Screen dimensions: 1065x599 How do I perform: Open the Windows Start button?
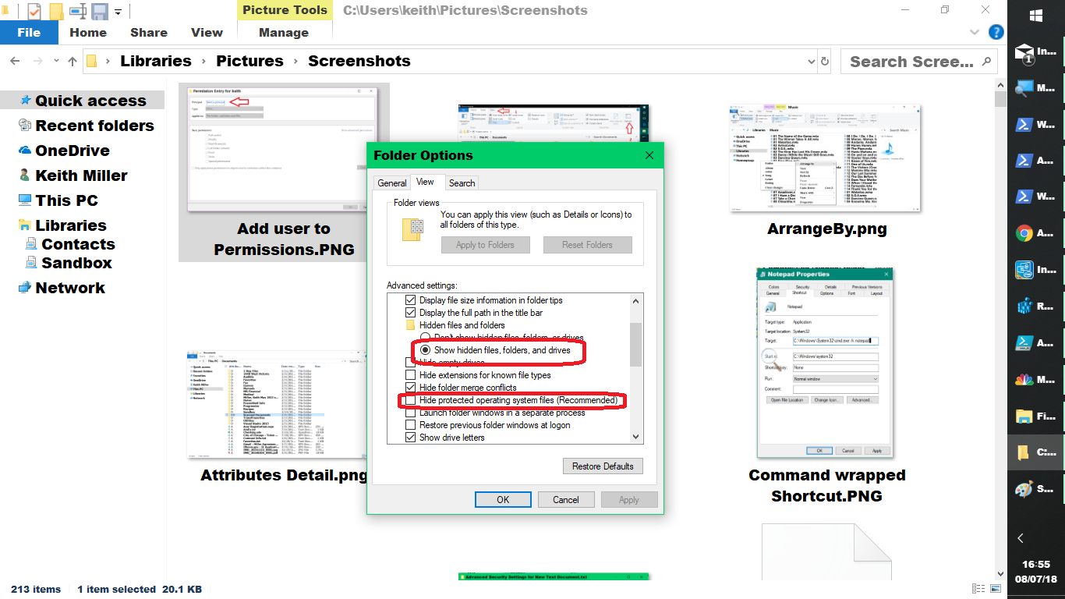click(x=1036, y=16)
